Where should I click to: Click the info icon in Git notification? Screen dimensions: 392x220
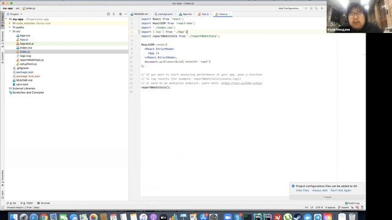[293, 186]
